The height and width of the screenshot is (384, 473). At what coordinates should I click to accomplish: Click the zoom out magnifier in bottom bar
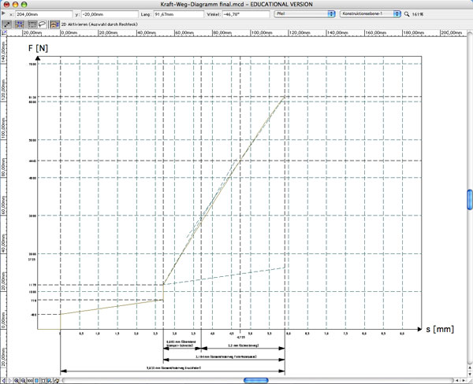tap(23, 381)
